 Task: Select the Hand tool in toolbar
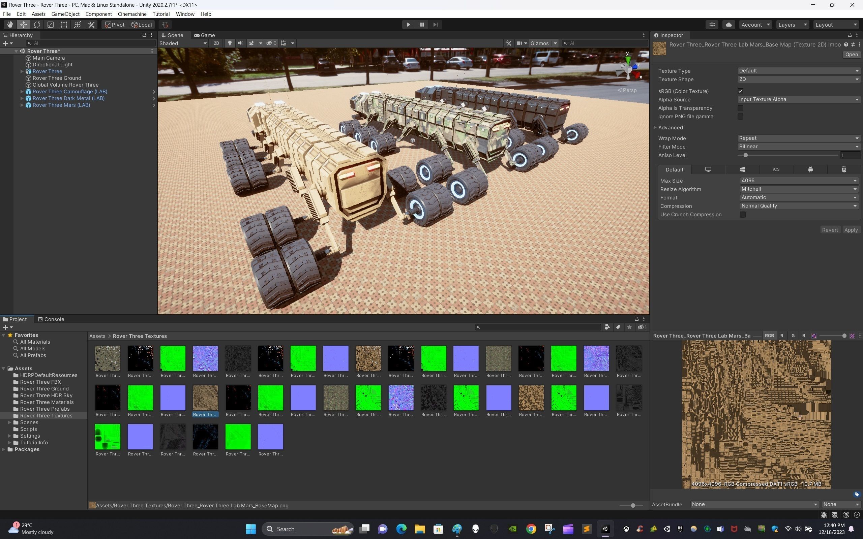(x=10, y=25)
